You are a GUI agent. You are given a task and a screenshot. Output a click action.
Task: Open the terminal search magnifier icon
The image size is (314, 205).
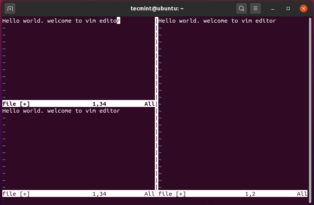pyautogui.click(x=242, y=8)
